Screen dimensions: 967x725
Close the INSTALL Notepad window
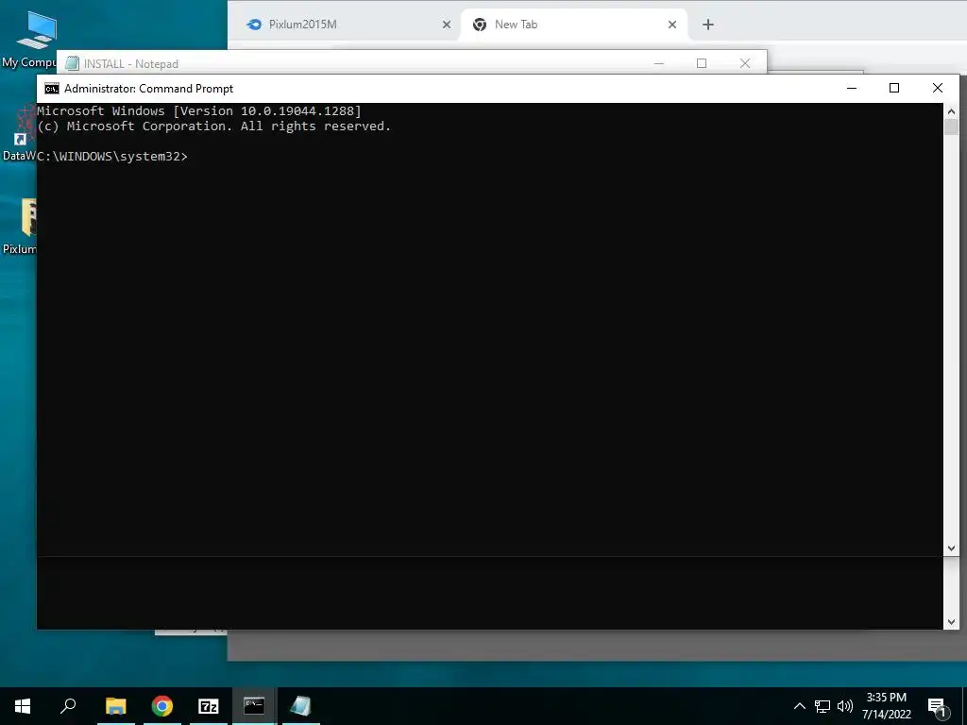pos(744,63)
